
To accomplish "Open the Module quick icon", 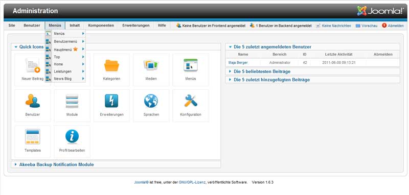I will pos(72,106).
